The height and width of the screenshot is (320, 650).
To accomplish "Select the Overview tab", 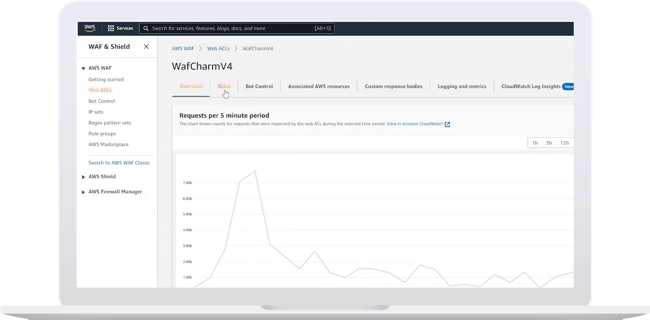I will coord(191,86).
